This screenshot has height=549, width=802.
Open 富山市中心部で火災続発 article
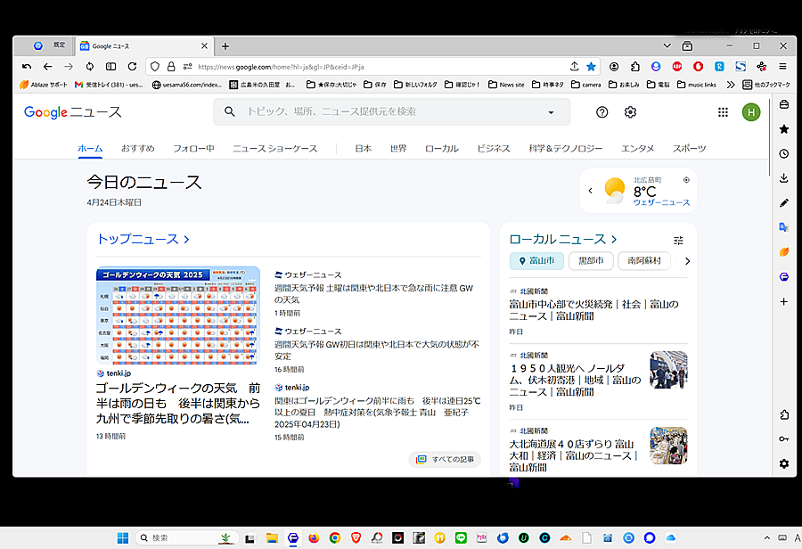click(x=593, y=310)
